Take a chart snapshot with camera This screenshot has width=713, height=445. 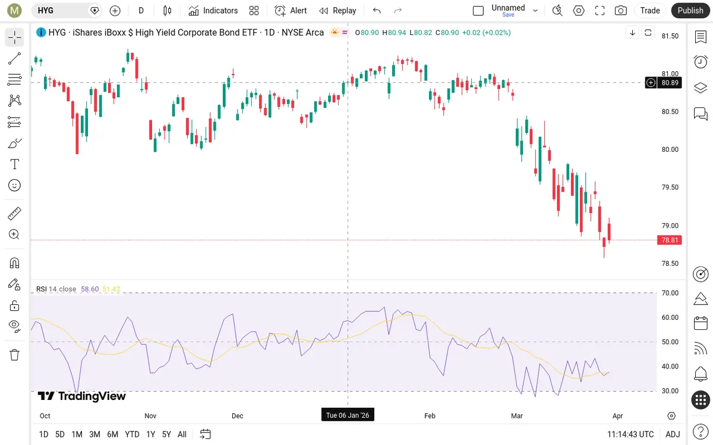620,11
